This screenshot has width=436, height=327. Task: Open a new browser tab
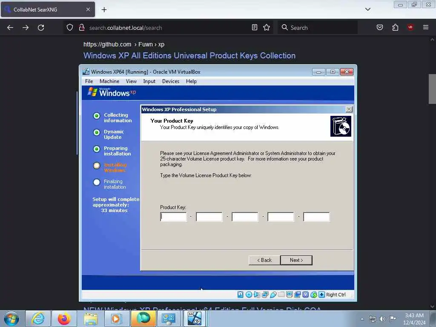(x=104, y=10)
